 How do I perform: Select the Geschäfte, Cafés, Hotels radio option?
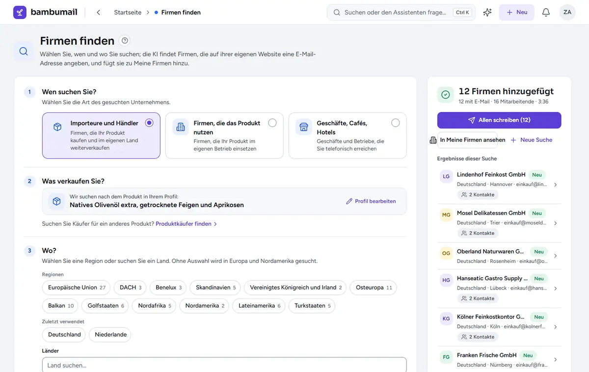(396, 123)
